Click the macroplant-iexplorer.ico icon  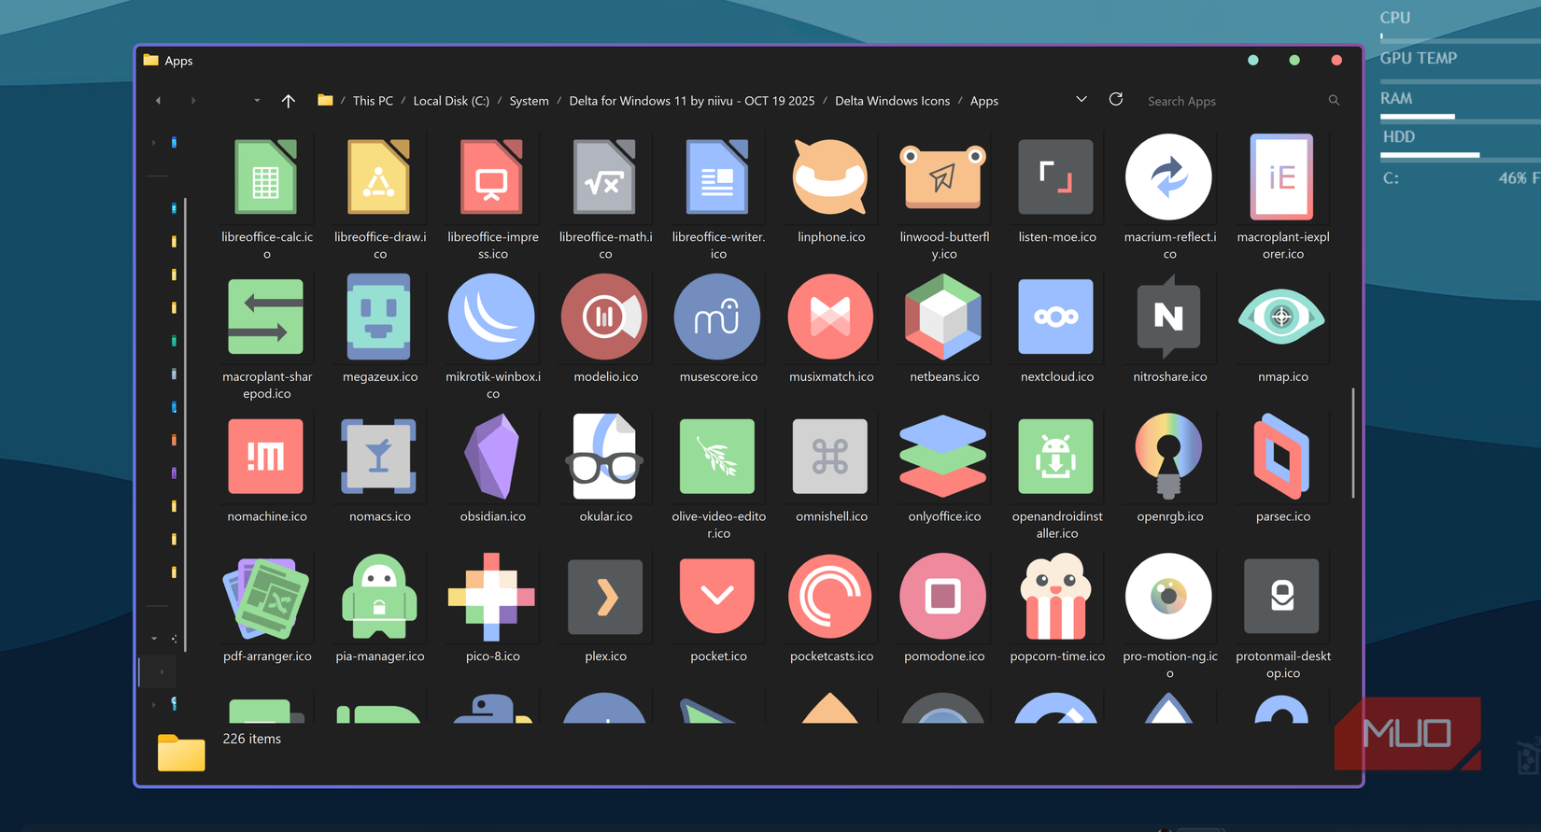coord(1282,177)
